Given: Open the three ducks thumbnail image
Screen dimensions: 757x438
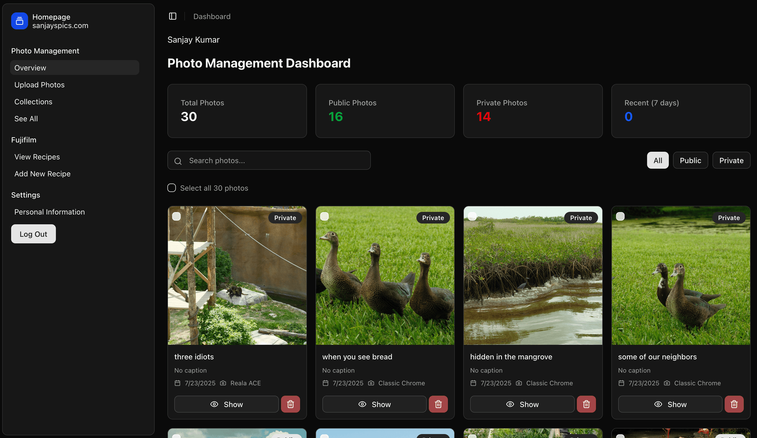Looking at the screenshot, I should (x=385, y=276).
